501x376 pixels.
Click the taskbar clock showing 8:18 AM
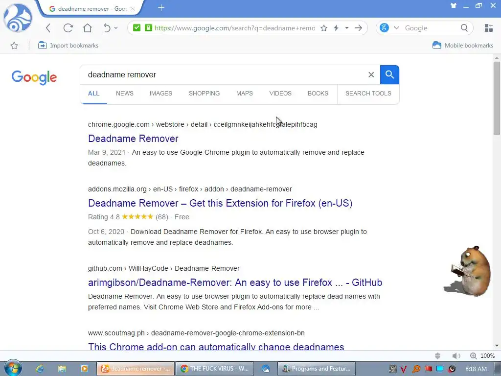(x=476, y=369)
